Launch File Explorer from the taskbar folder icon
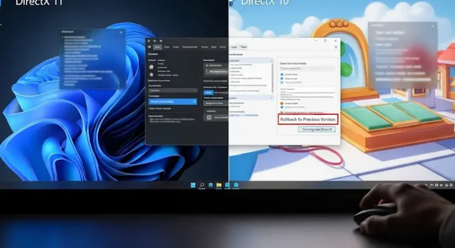 (219, 185)
